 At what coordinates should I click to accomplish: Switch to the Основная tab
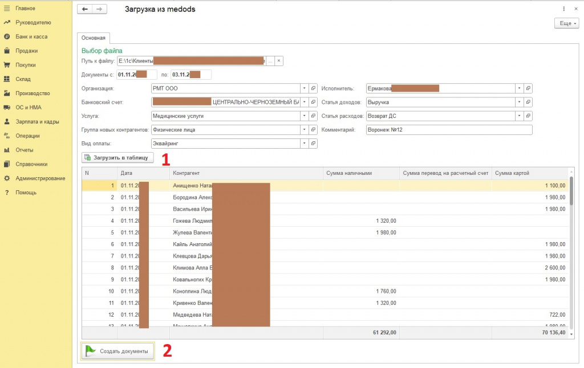pyautogui.click(x=94, y=38)
